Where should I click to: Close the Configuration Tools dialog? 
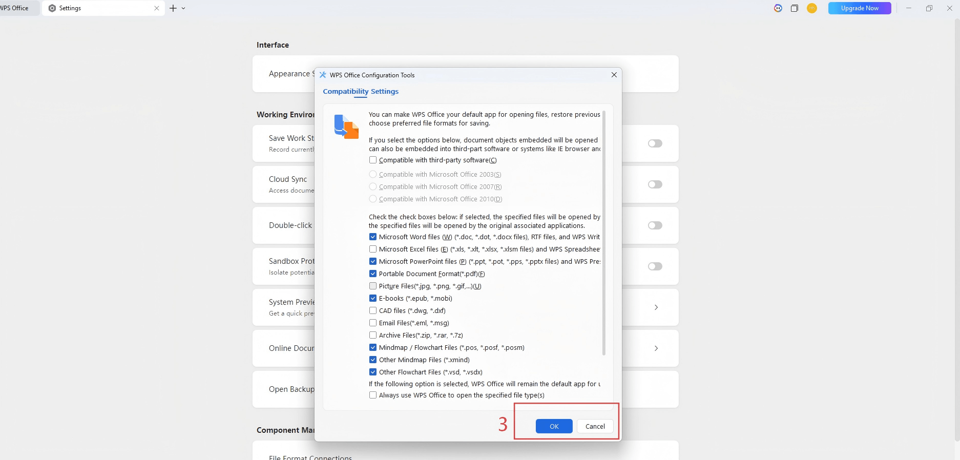(614, 75)
